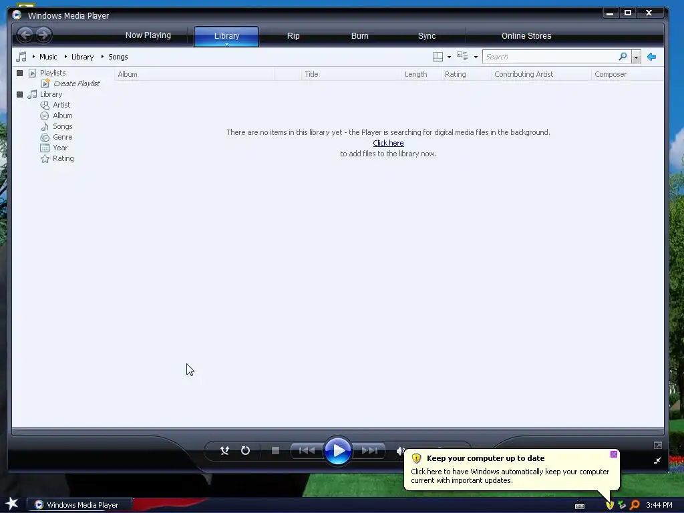Sort by the Album column header
Screen dimensions: 684x513
point(194,74)
